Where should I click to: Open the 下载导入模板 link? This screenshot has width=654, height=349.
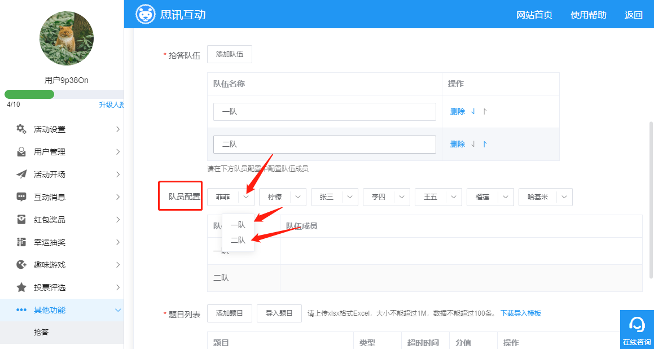[x=521, y=313]
